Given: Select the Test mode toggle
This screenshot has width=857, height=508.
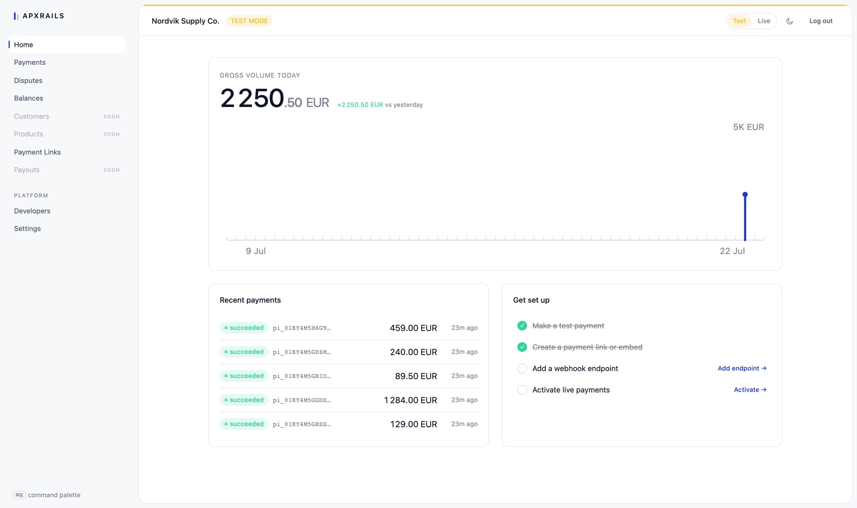Looking at the screenshot, I should click(x=739, y=21).
